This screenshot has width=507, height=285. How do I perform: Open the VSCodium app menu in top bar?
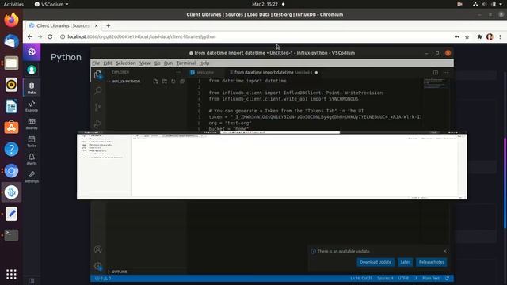coord(51,4)
